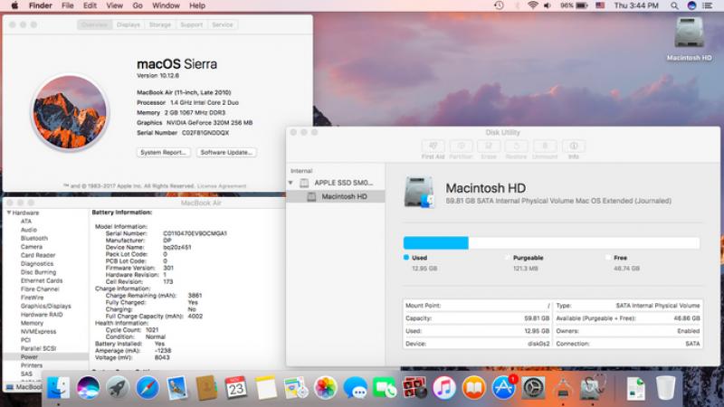Open System Information icon in Dock

tap(563, 388)
